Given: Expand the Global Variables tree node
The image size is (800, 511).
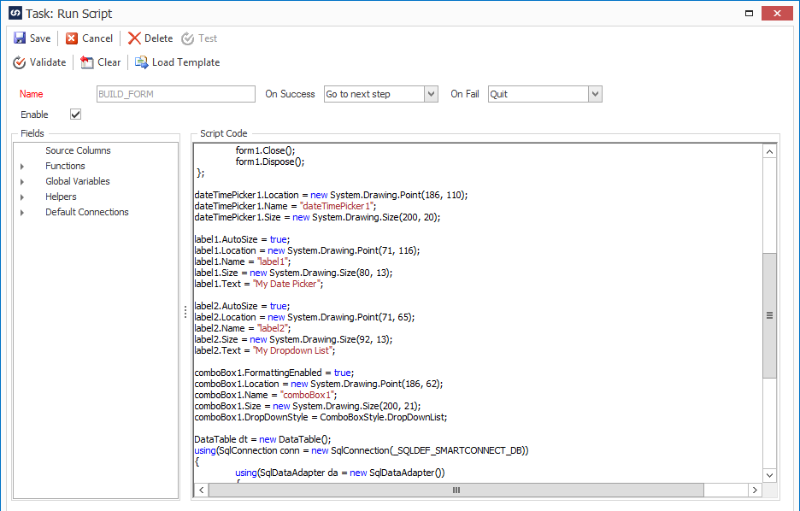Looking at the screenshot, I should [22, 181].
